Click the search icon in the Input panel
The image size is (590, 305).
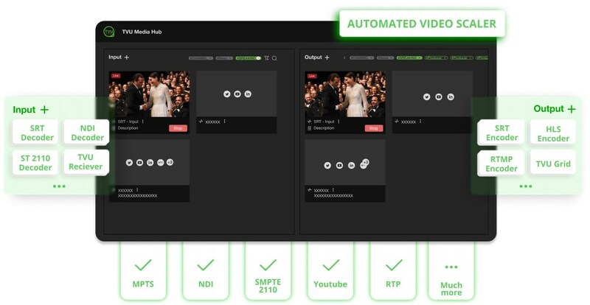pyautogui.click(x=274, y=57)
